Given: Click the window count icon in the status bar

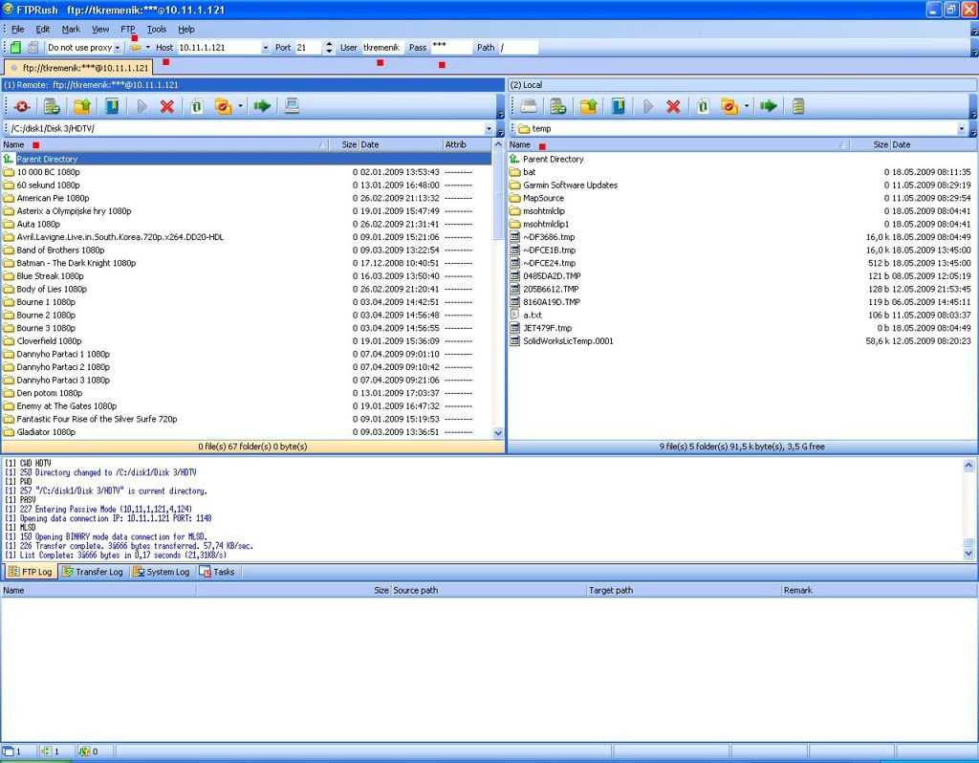Looking at the screenshot, I should [x=8, y=752].
